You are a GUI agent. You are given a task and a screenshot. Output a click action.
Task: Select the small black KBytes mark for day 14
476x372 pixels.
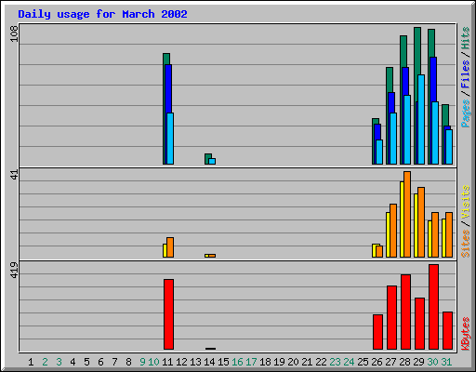point(210,349)
